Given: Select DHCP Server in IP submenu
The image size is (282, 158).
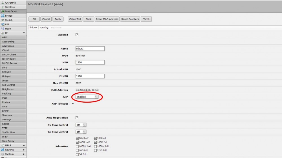Looking at the screenshot, I should tap(10, 63).
